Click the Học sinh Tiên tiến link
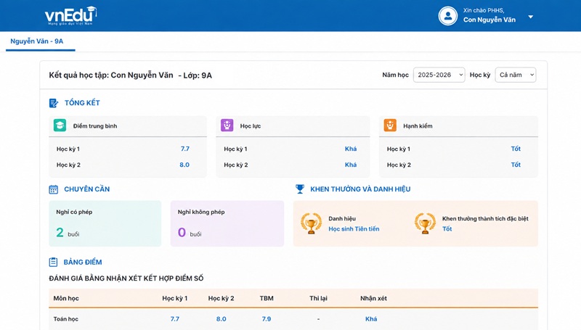This screenshot has height=330, width=581. 354,229
